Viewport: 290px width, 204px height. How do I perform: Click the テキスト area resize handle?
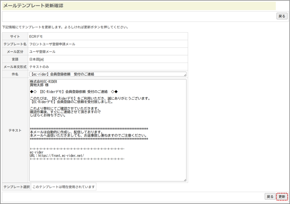(x=185, y=180)
